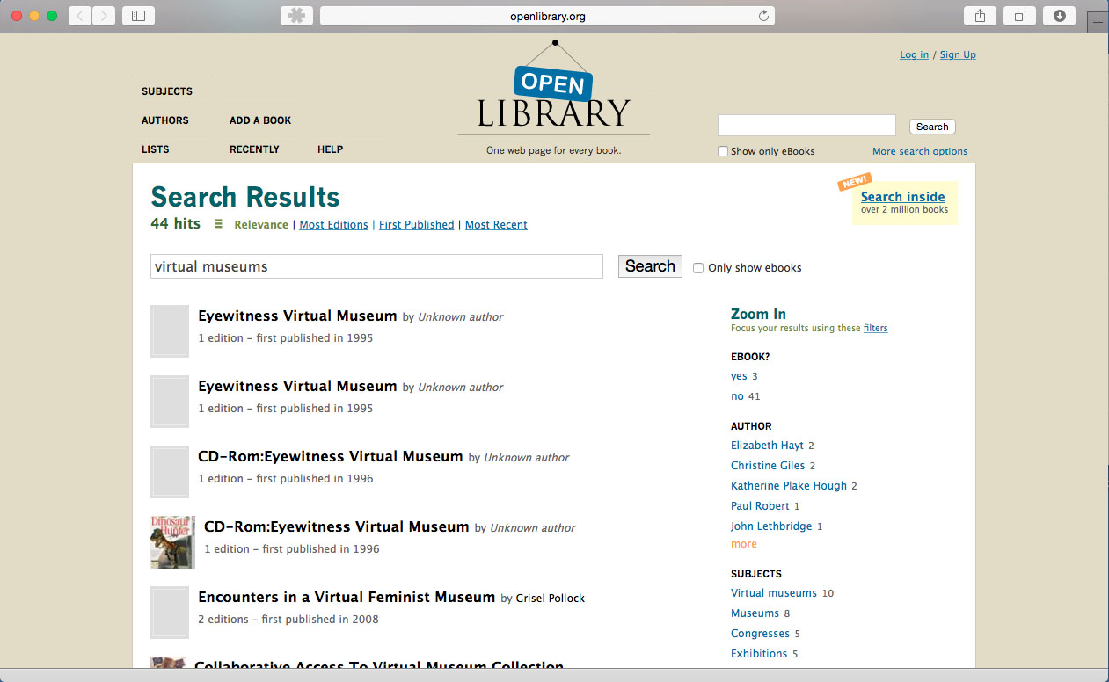Open More search options link
Image resolution: width=1109 pixels, height=682 pixels.
coord(919,151)
